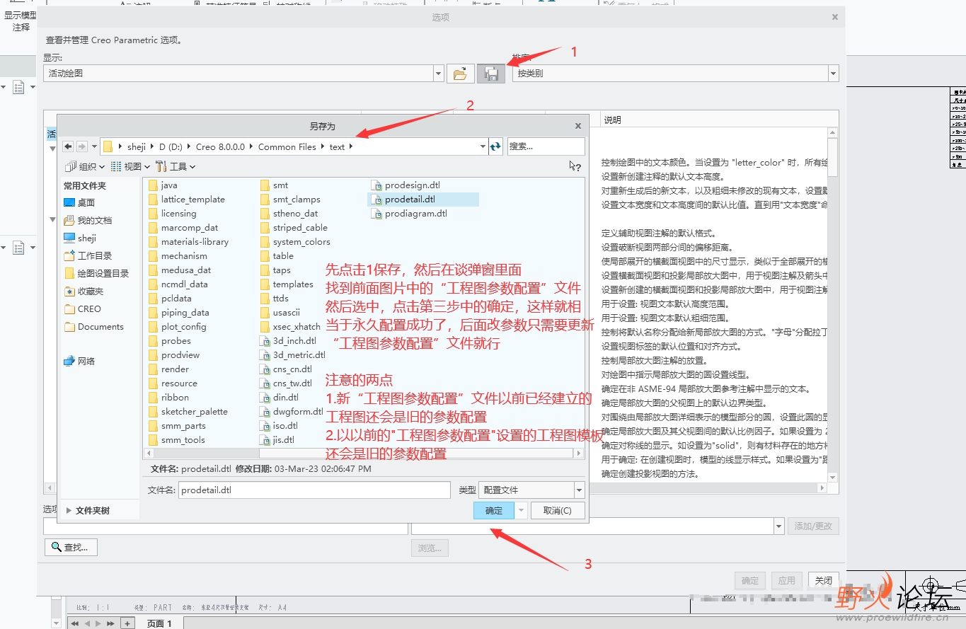This screenshot has height=629, width=966.
Task: Click the save configuration disk icon
Action: (x=491, y=74)
